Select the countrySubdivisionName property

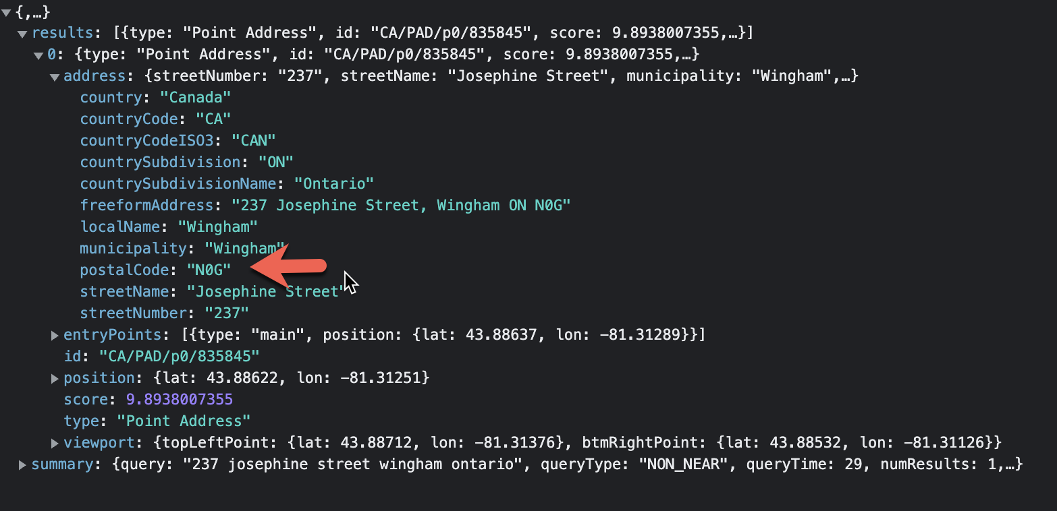tap(178, 183)
